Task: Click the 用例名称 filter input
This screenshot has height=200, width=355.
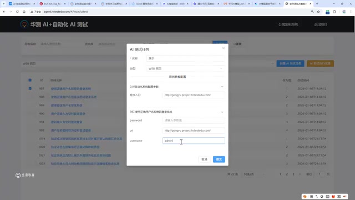Action: tap(59, 44)
